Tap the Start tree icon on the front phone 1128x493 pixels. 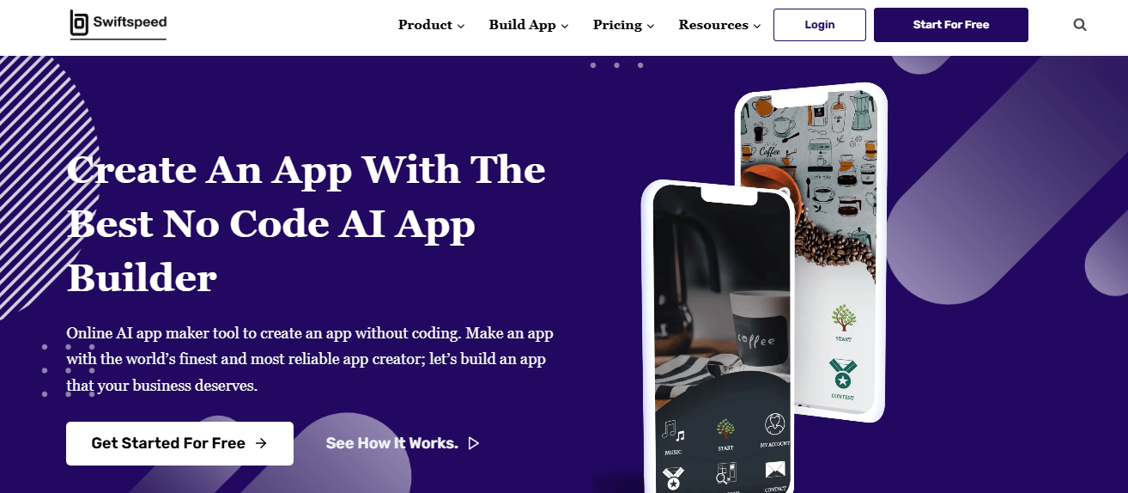pos(725,429)
